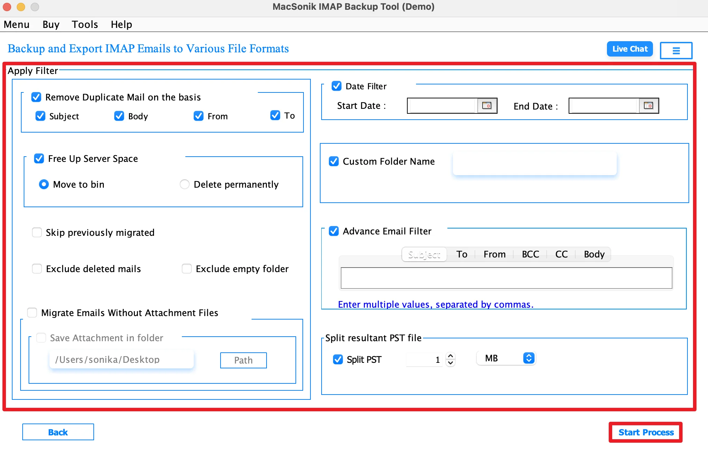This screenshot has width=708, height=457.
Task: Click the Live Chat button
Action: (630, 49)
